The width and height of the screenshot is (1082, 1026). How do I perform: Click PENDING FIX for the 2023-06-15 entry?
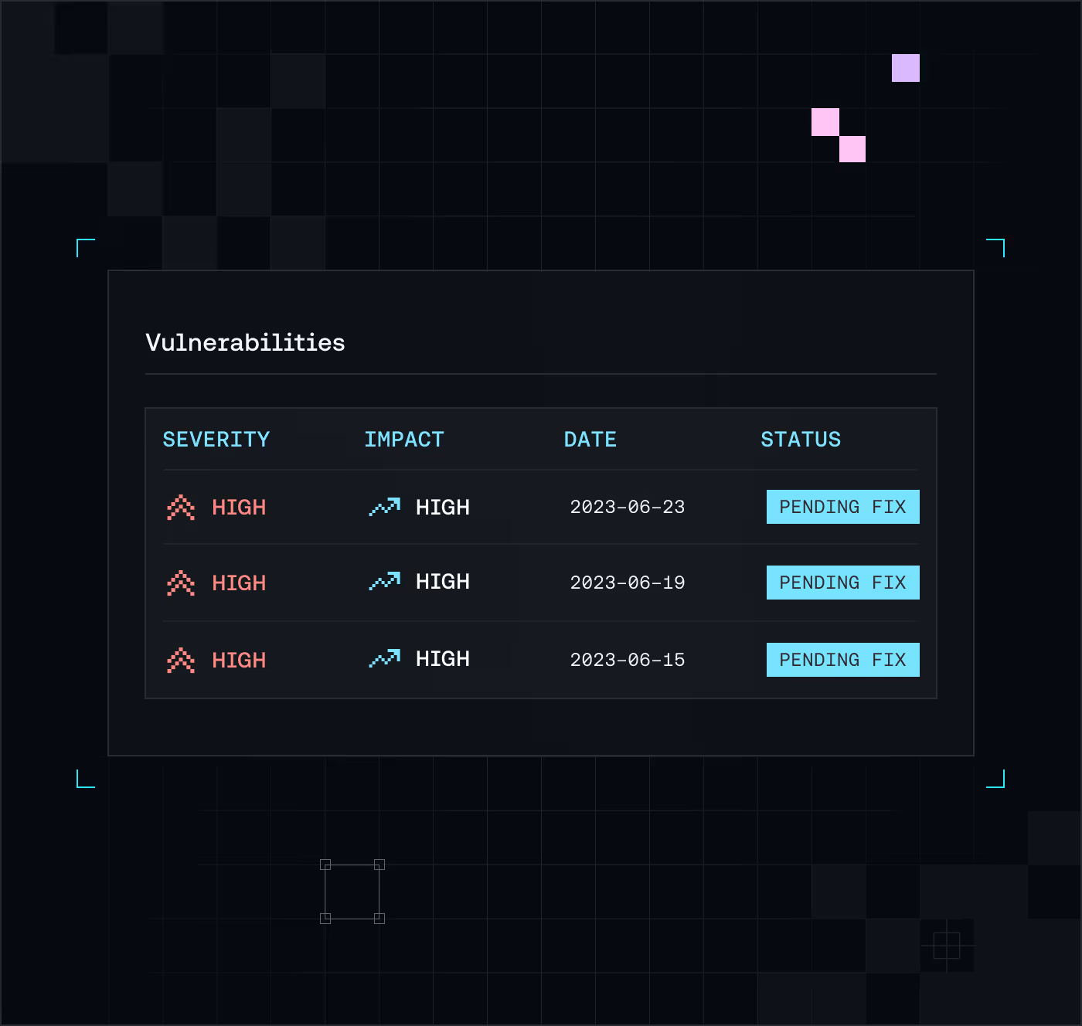coord(842,660)
